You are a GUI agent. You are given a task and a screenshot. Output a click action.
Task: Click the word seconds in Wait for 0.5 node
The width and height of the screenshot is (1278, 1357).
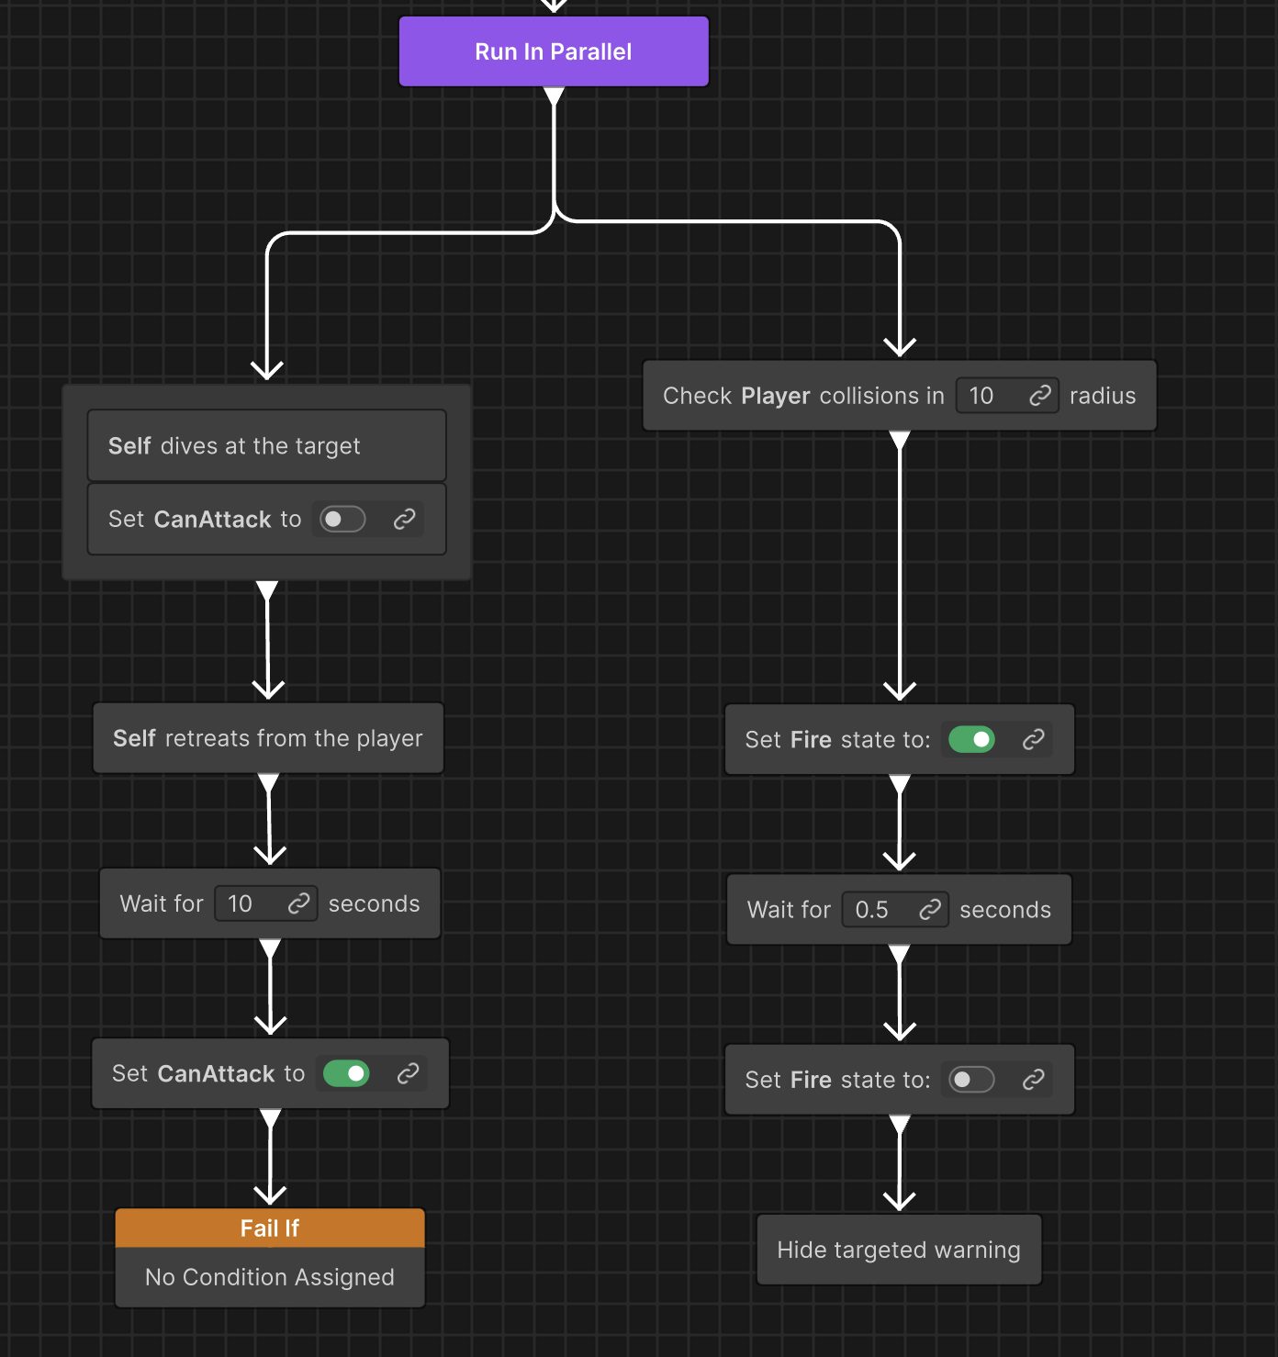click(x=1005, y=910)
